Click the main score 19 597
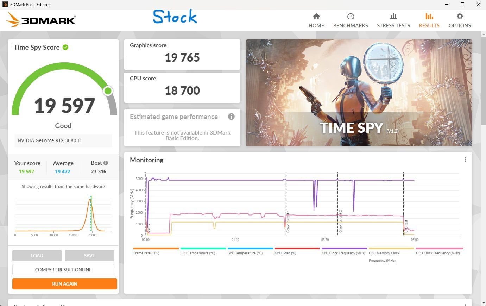 [65, 106]
